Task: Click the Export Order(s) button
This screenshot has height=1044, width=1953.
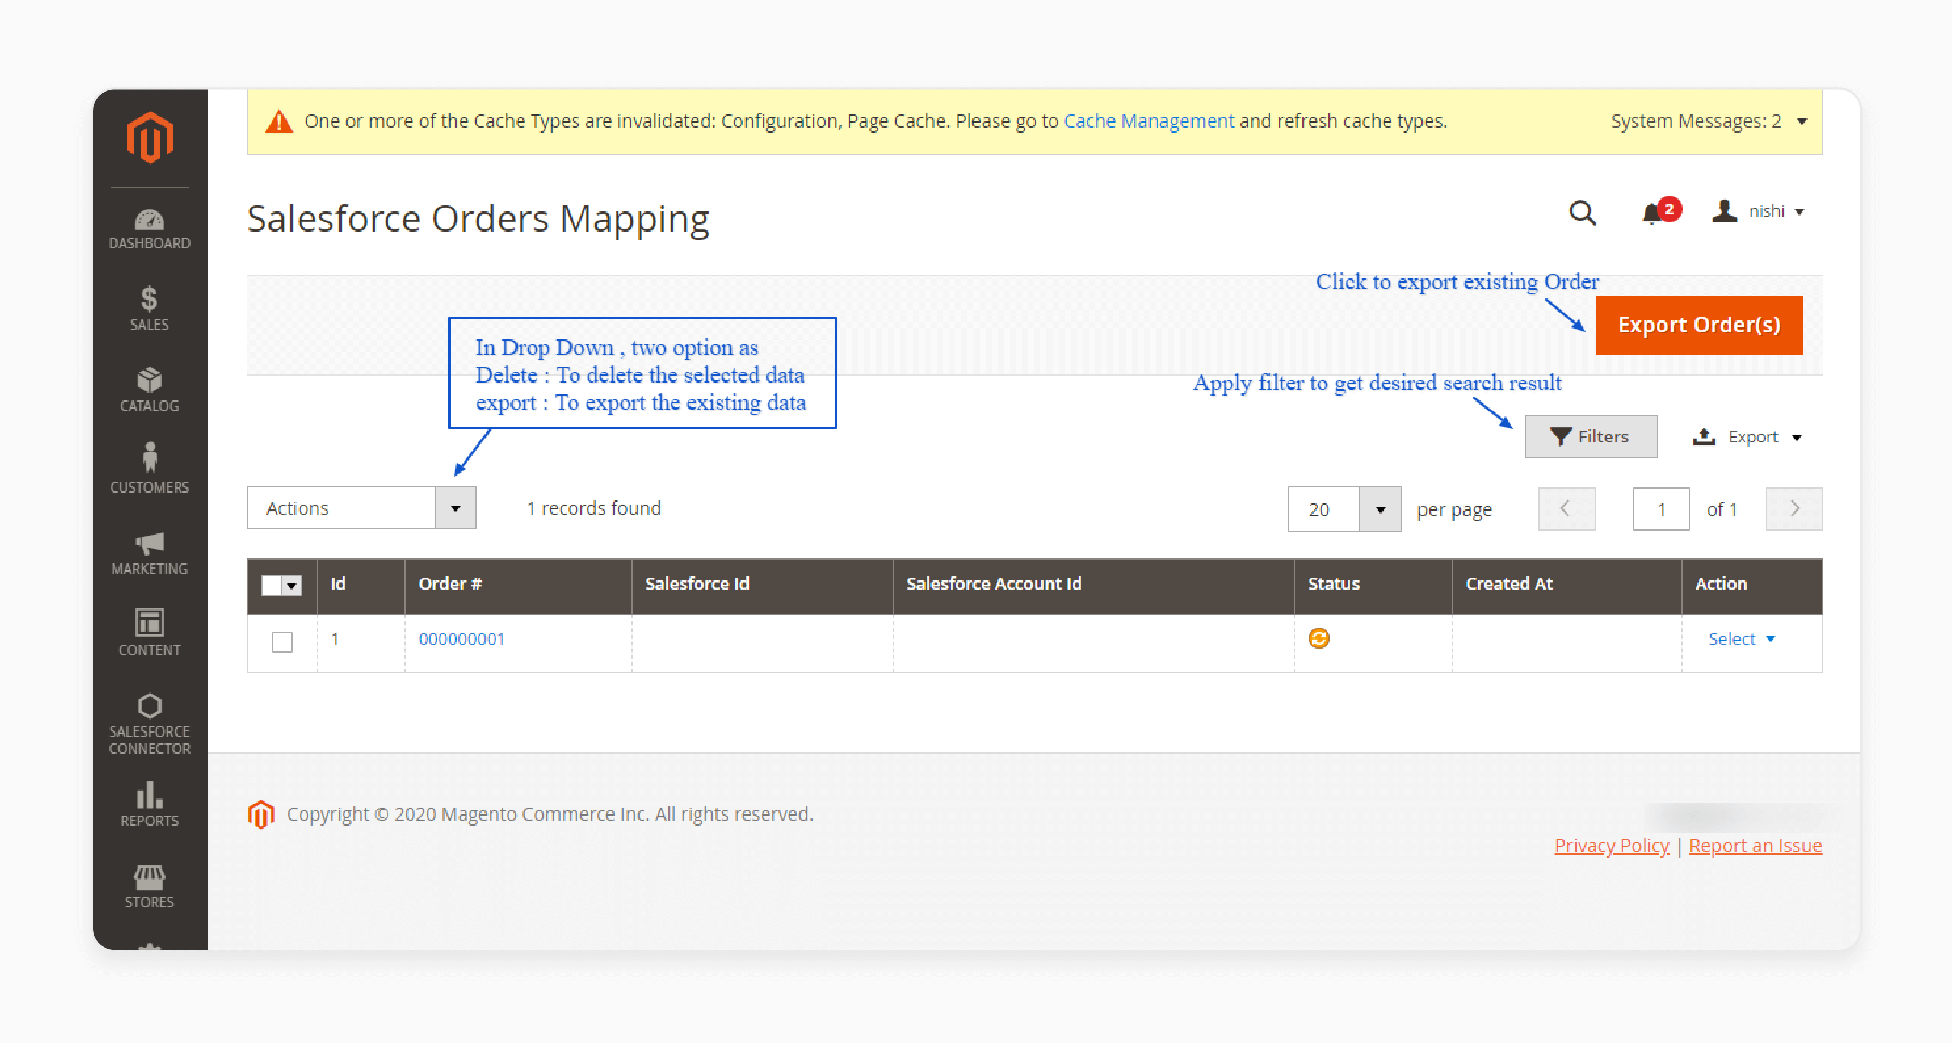Action: pos(1698,325)
